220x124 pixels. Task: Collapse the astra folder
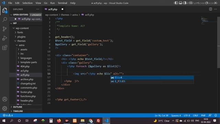pyautogui.click(x=17, y=45)
